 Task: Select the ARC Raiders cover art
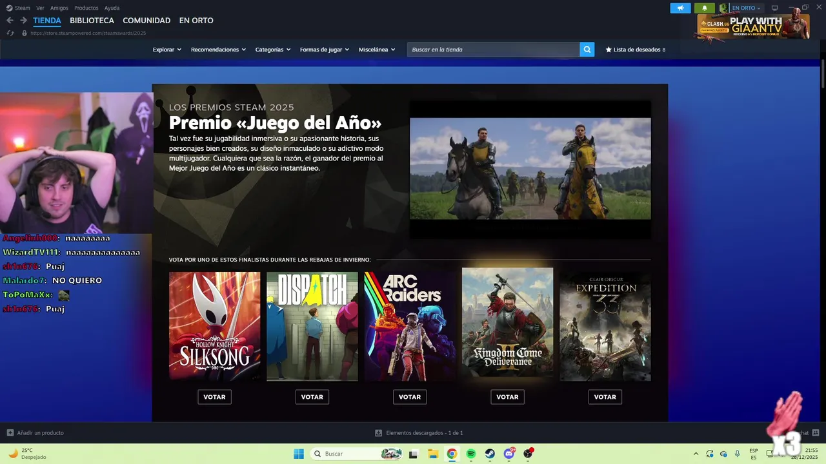point(410,326)
